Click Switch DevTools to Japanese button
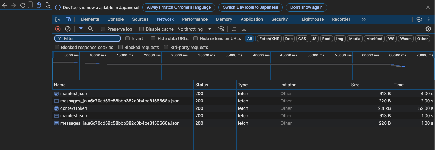435x150 pixels. point(250,7)
